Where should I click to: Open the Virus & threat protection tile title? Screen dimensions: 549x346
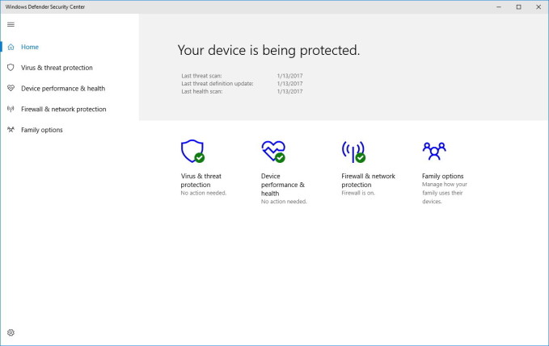click(x=201, y=180)
